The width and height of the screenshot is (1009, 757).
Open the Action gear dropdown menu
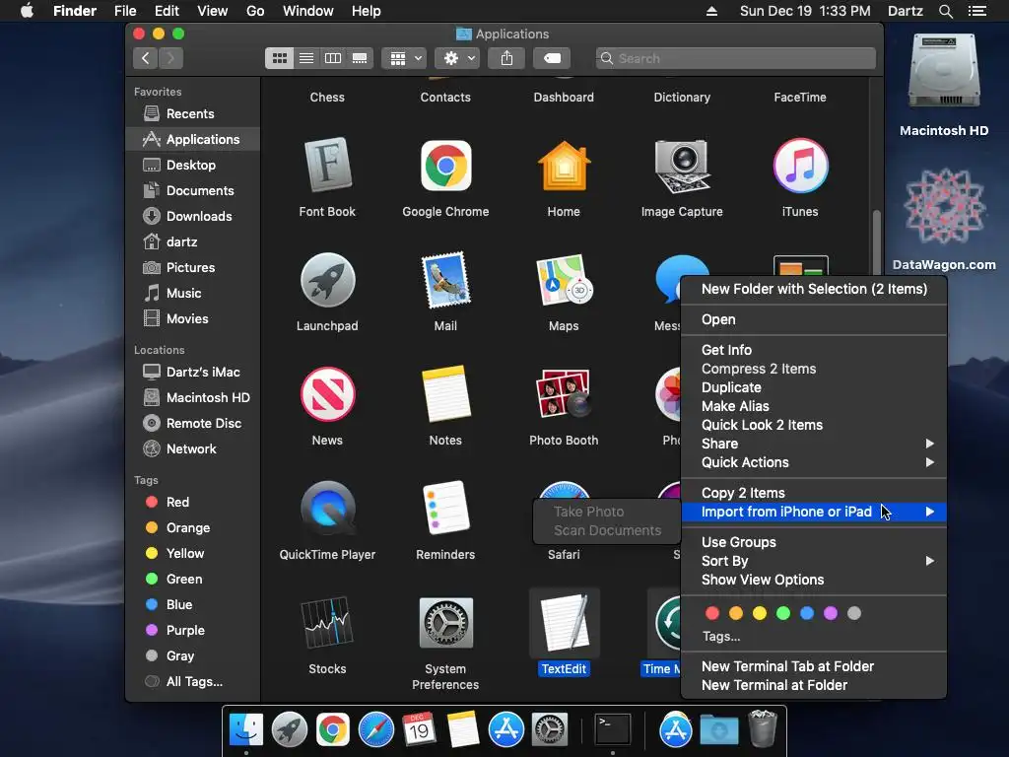pyautogui.click(x=457, y=58)
